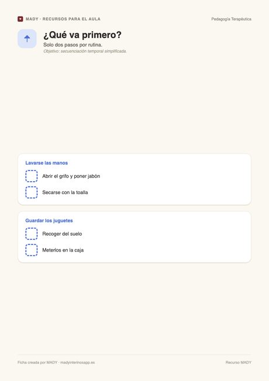
Task: Click the Meterlos en la caja text
Action: 63,250
